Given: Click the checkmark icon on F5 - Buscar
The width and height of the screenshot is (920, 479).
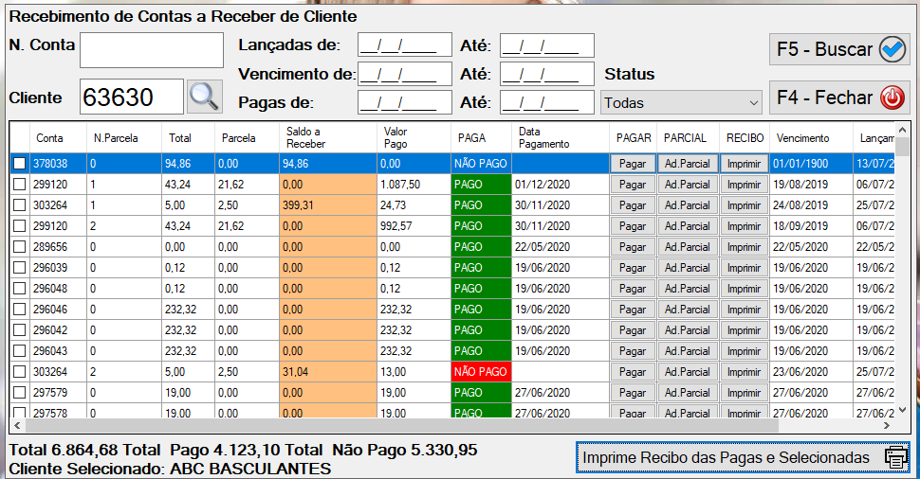Looking at the screenshot, I should click(x=892, y=49).
